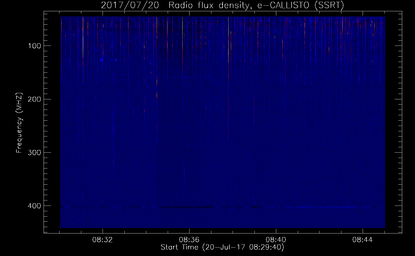
Task: Click the 400 frequency tick label
Action: tap(34, 206)
